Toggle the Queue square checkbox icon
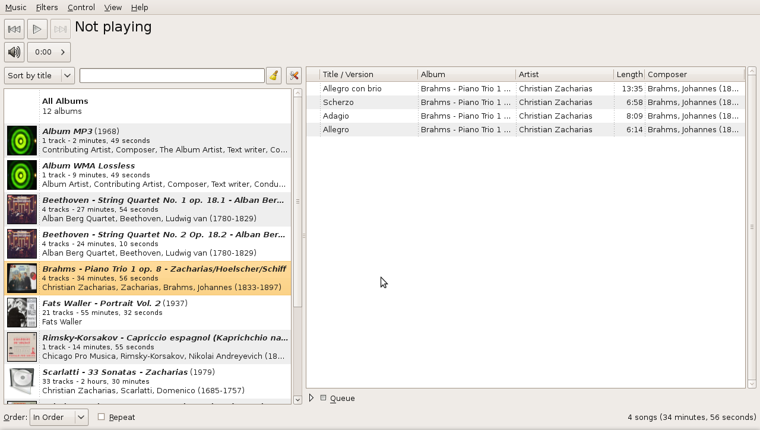 [x=324, y=398]
